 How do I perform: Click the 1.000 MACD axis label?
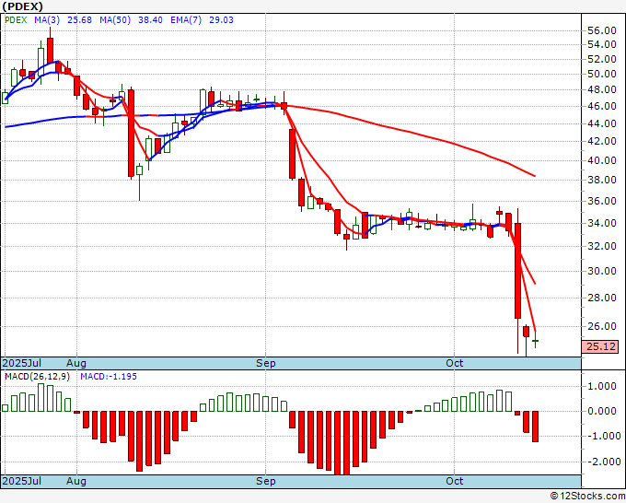pyautogui.click(x=602, y=386)
